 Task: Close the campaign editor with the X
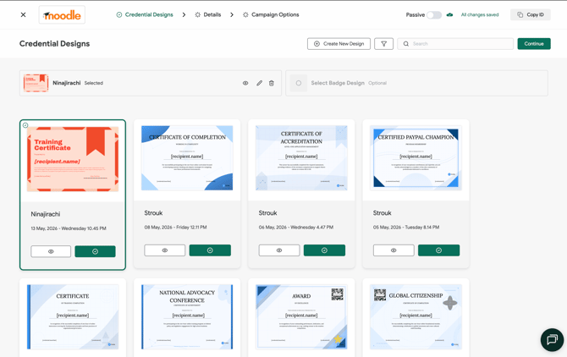[x=23, y=15]
